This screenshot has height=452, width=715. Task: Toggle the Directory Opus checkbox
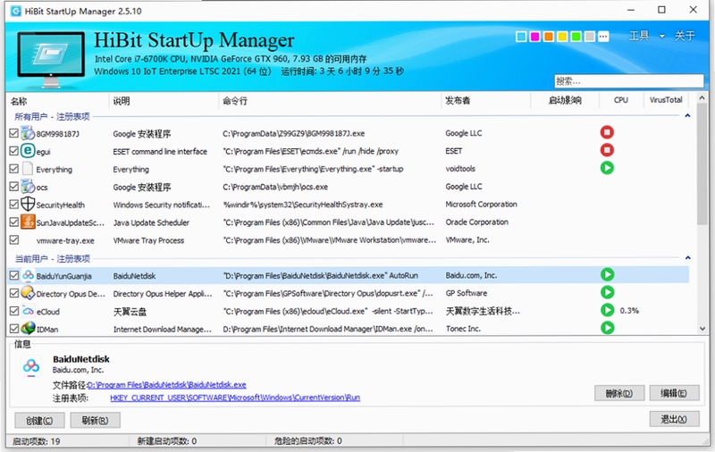[13, 293]
